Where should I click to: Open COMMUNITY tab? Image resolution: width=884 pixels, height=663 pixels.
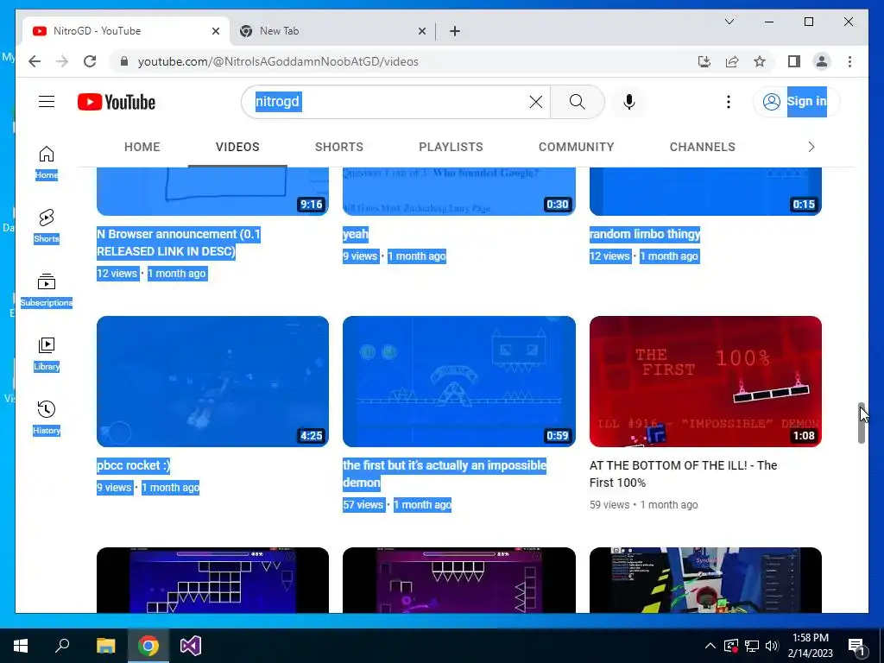point(576,147)
